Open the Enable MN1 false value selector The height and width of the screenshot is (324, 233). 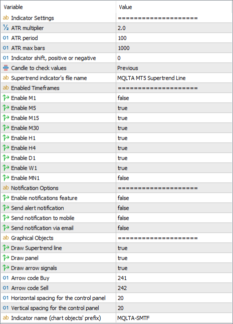coord(174,178)
